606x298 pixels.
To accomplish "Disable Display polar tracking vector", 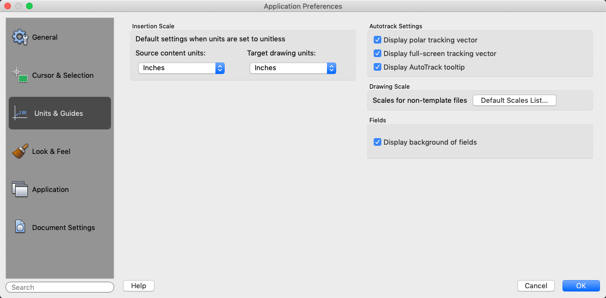I will point(378,40).
